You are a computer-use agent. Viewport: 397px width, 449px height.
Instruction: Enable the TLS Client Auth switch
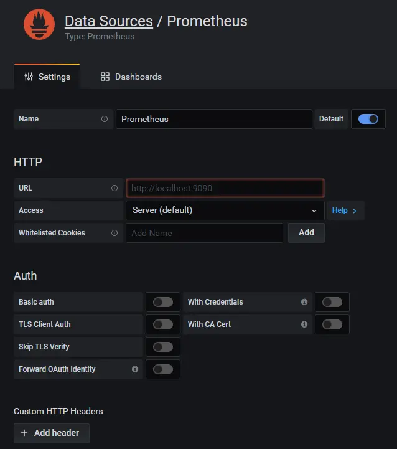[x=162, y=324]
